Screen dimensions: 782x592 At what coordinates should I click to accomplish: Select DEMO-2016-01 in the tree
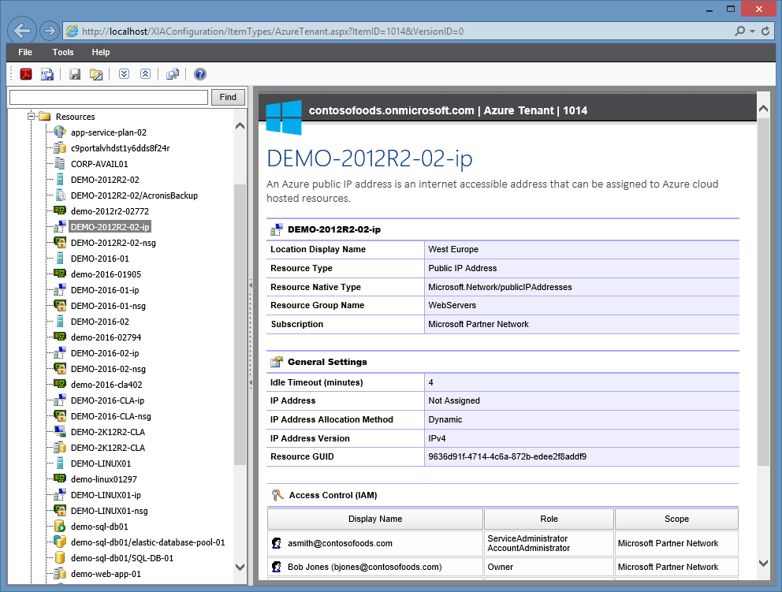coord(100,259)
